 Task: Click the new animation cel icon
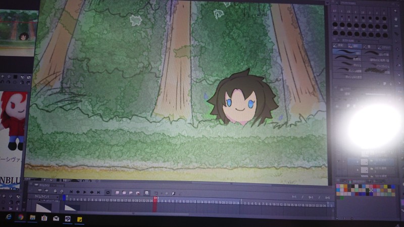(x=124, y=193)
